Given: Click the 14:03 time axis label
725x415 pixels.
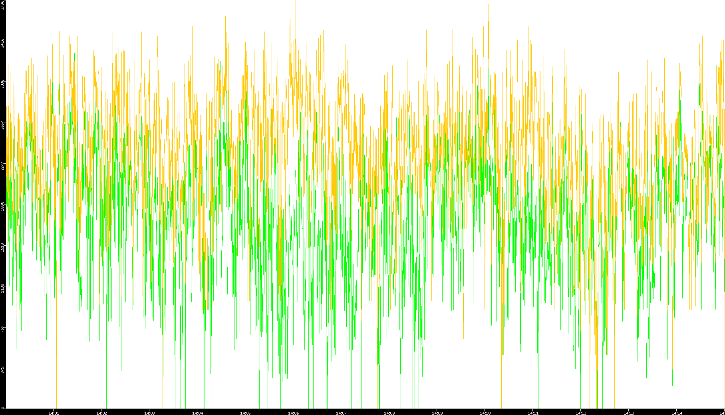Looking at the screenshot, I should 149,413.
